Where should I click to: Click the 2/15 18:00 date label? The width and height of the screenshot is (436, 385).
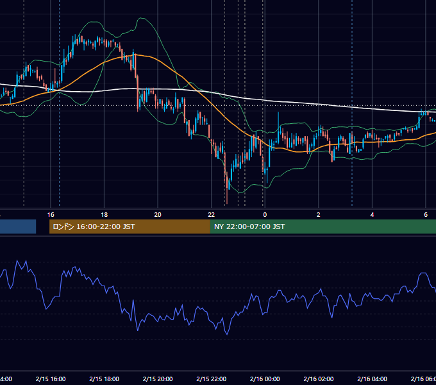[105, 379]
